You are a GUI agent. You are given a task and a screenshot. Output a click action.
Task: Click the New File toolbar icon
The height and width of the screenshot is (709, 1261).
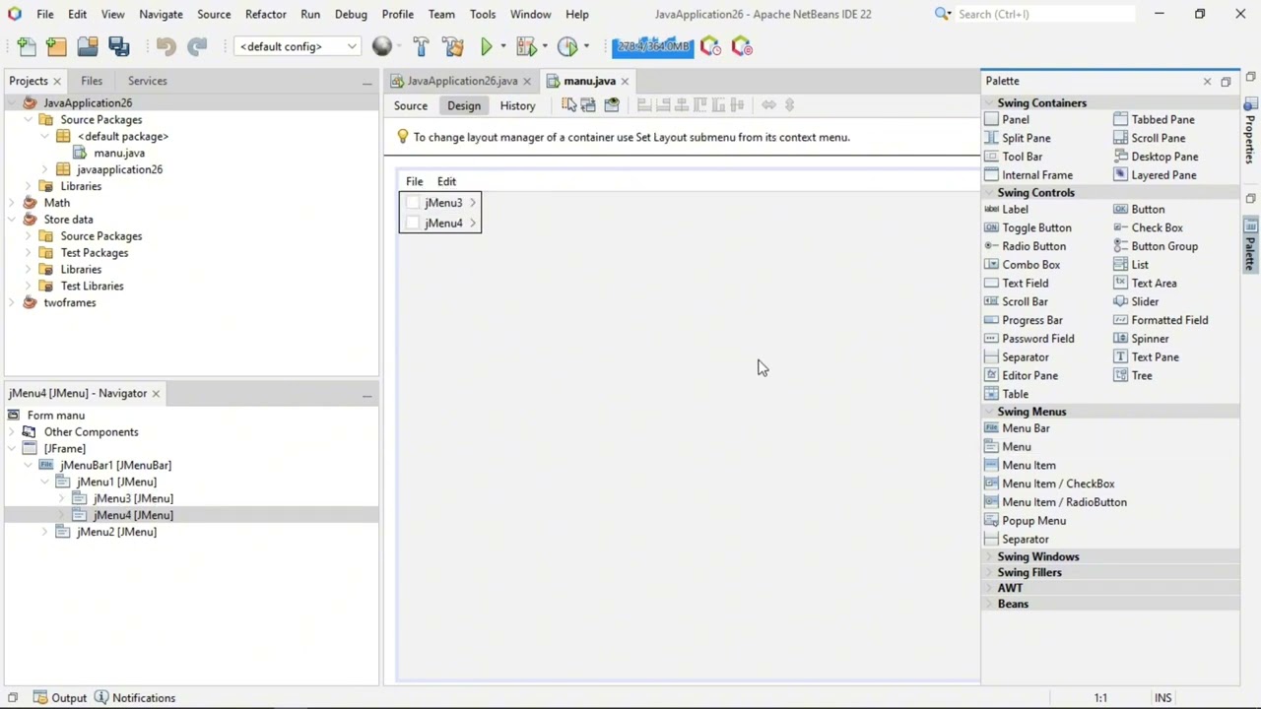point(27,46)
